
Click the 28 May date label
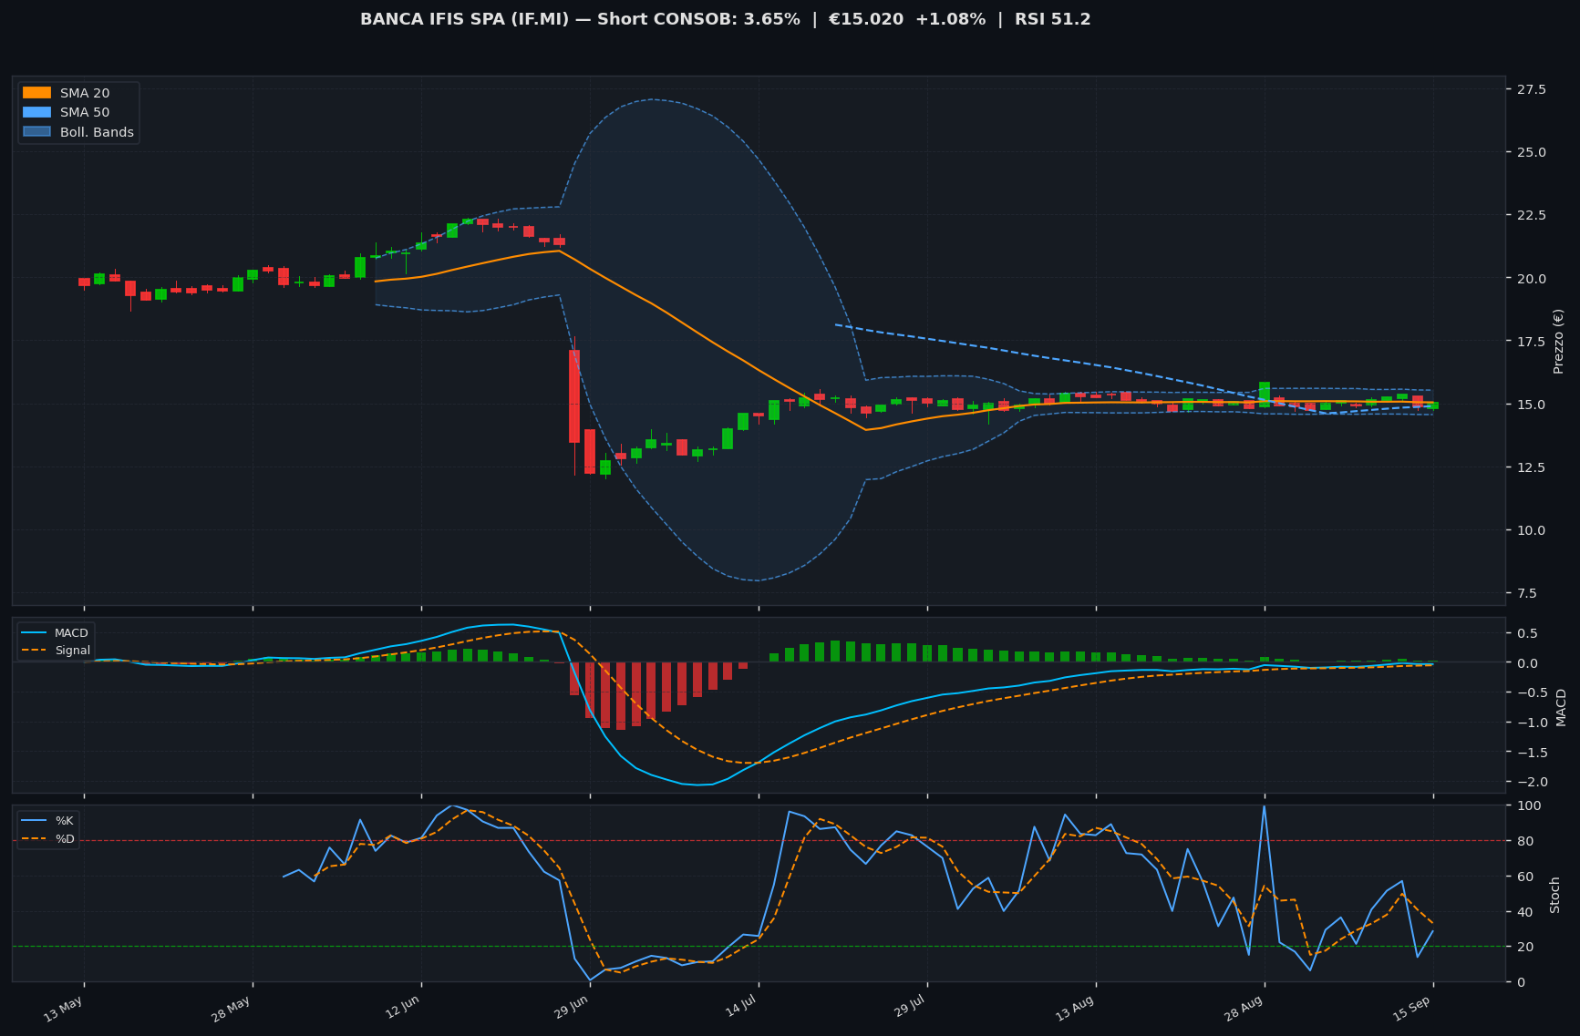pyautogui.click(x=231, y=1010)
